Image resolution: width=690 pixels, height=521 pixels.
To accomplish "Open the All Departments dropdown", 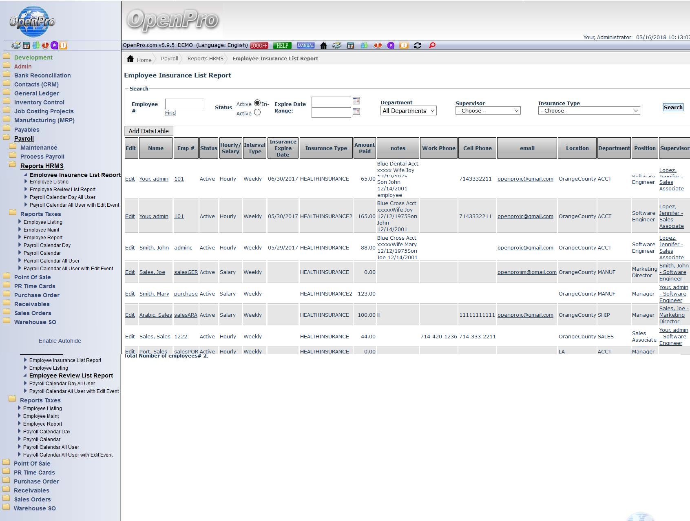I will tap(409, 111).
